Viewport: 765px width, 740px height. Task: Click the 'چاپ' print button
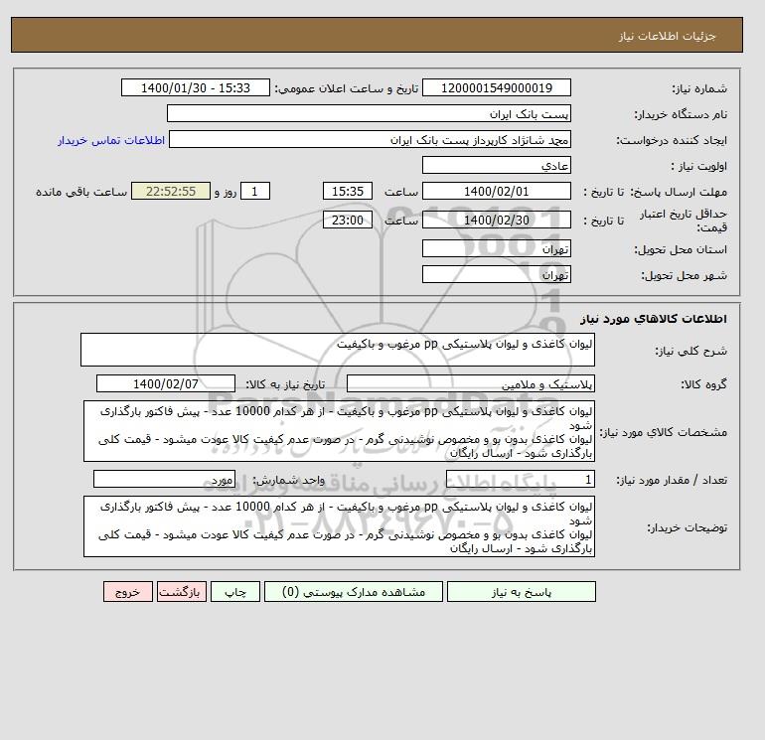tap(235, 591)
